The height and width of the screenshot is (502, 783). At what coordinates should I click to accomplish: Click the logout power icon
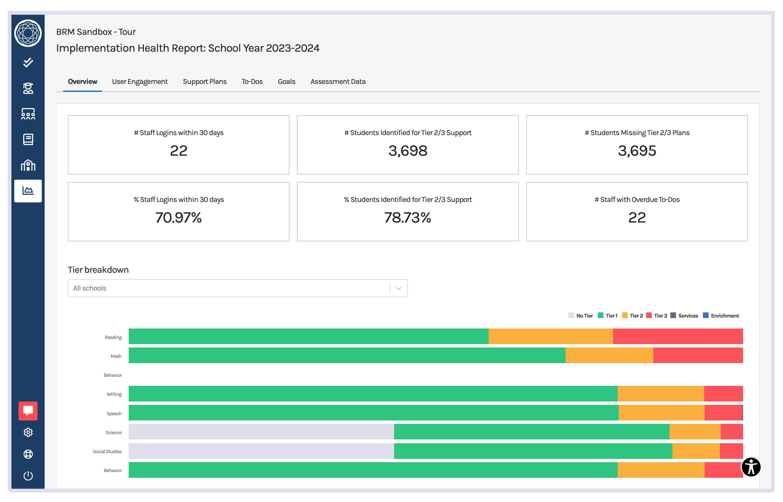28,475
